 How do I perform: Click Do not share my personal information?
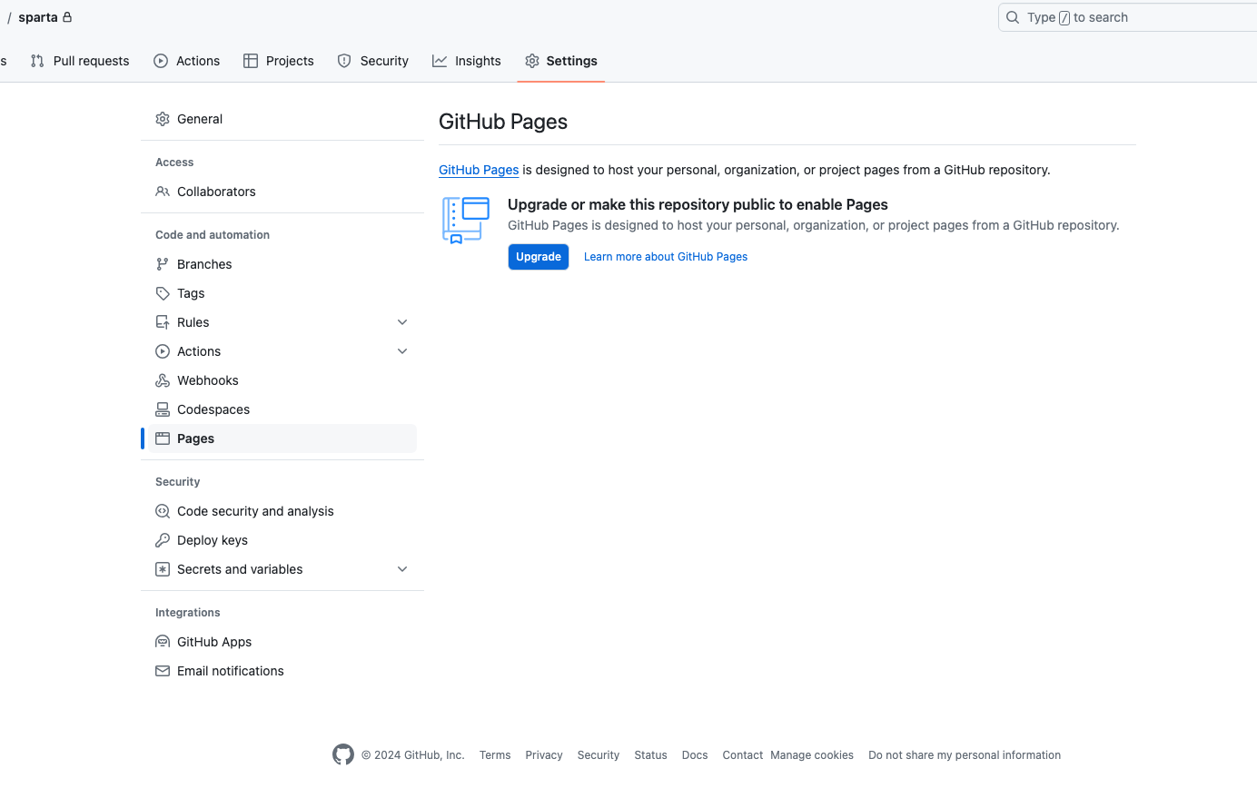pyautogui.click(x=965, y=755)
